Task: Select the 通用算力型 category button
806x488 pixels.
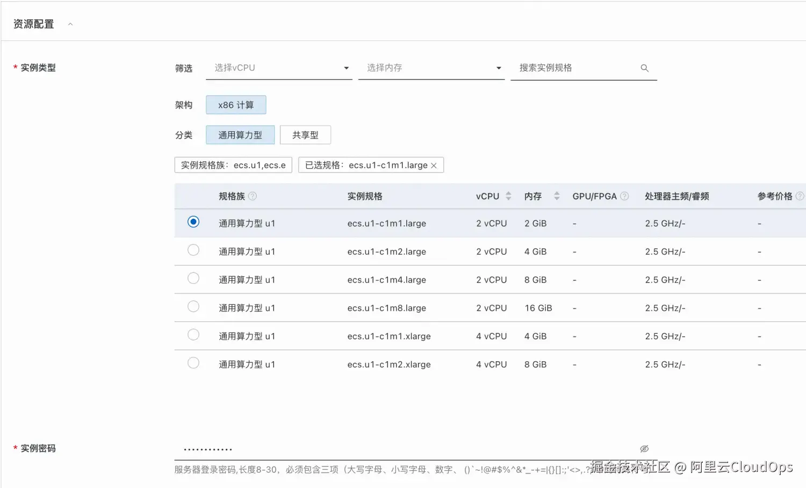Action: (240, 135)
